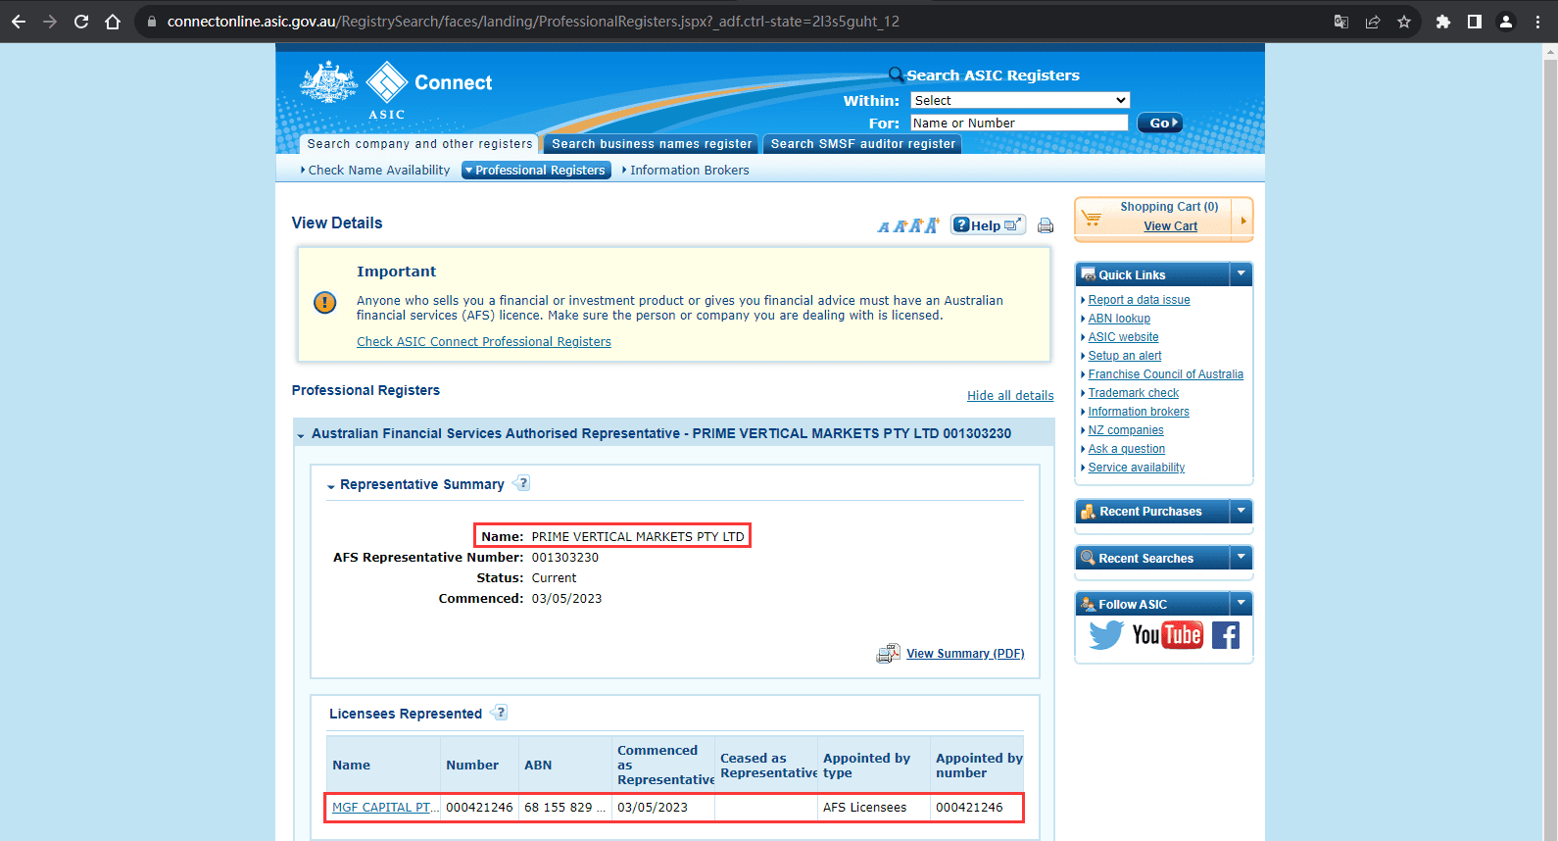Open Trademark check link
Image resolution: width=1558 pixels, height=841 pixels.
(x=1134, y=393)
